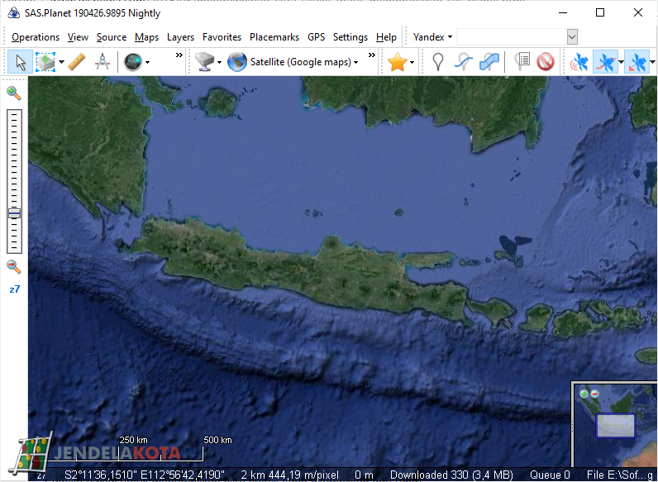658x482 pixels.
Task: Click the yellow star favorites icon
Action: [x=397, y=62]
